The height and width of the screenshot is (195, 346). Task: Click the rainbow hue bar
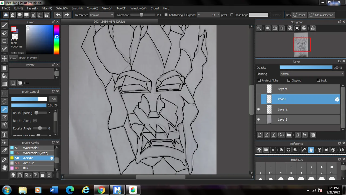[56, 40]
